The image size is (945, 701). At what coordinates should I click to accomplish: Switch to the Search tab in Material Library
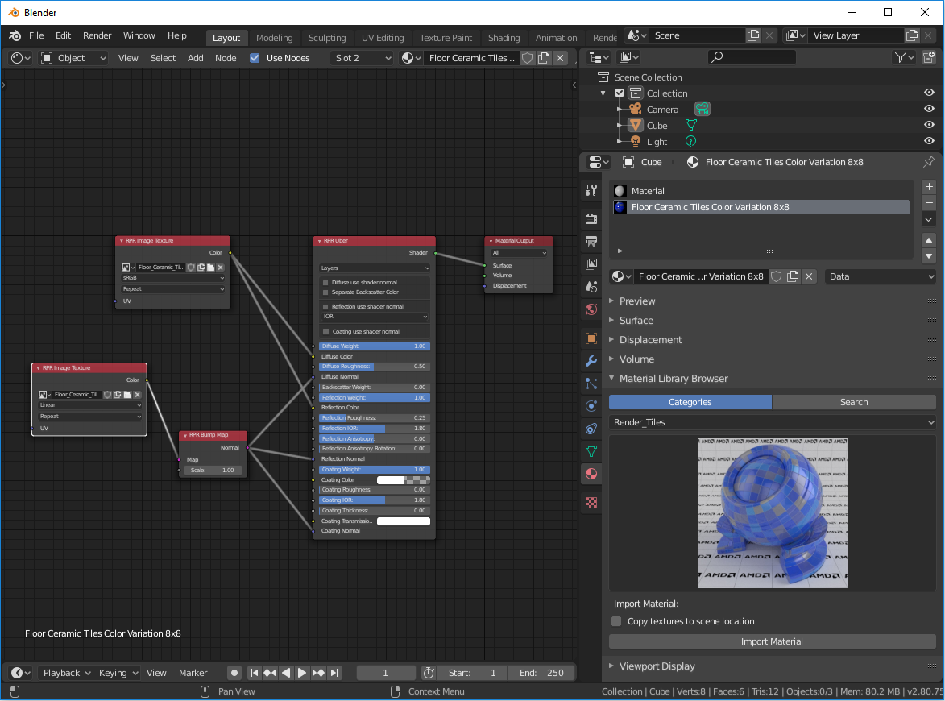(x=854, y=402)
